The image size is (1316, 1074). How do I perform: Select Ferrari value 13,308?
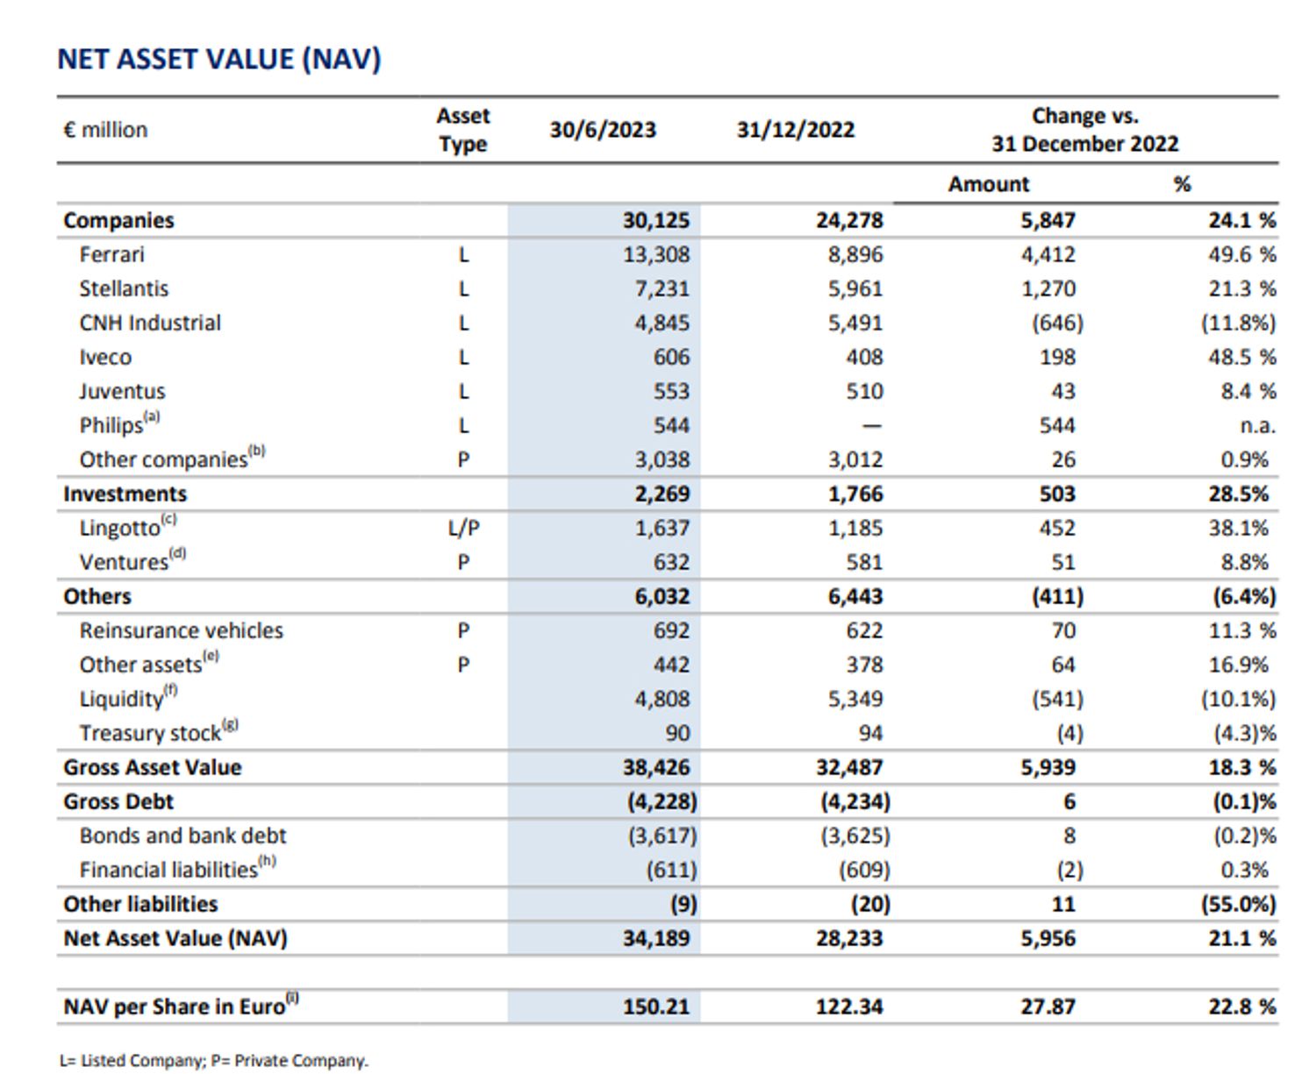click(656, 254)
